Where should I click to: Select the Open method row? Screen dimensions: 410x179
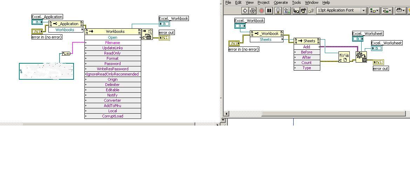[113, 37]
